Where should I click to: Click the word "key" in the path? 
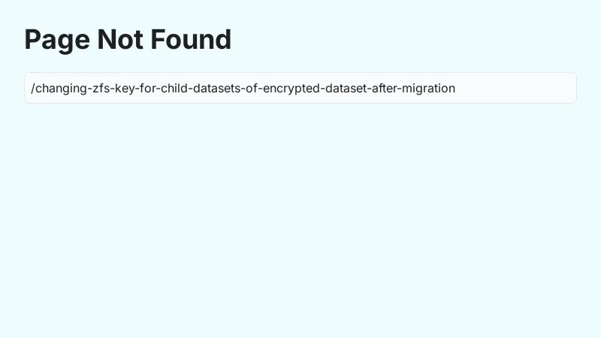(x=125, y=88)
